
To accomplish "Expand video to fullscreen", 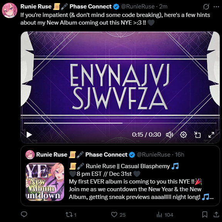I will [x=211, y=135].
